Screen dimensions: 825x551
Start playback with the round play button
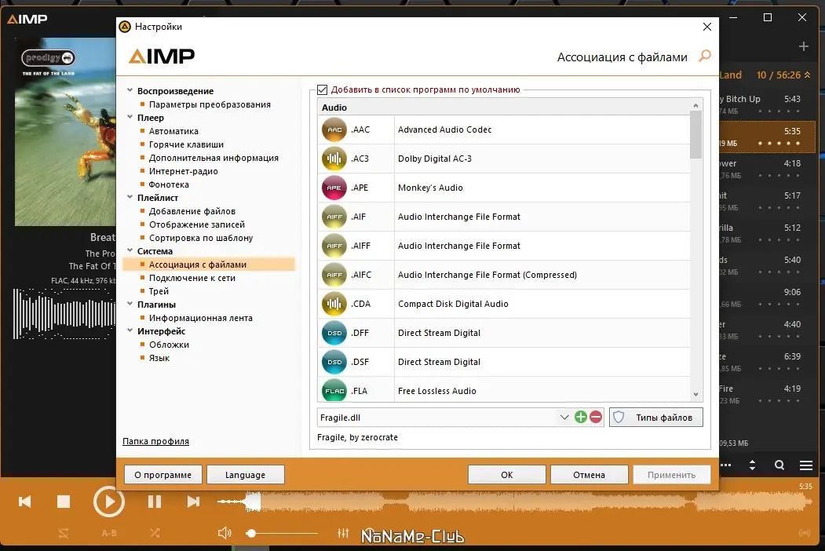(x=109, y=502)
